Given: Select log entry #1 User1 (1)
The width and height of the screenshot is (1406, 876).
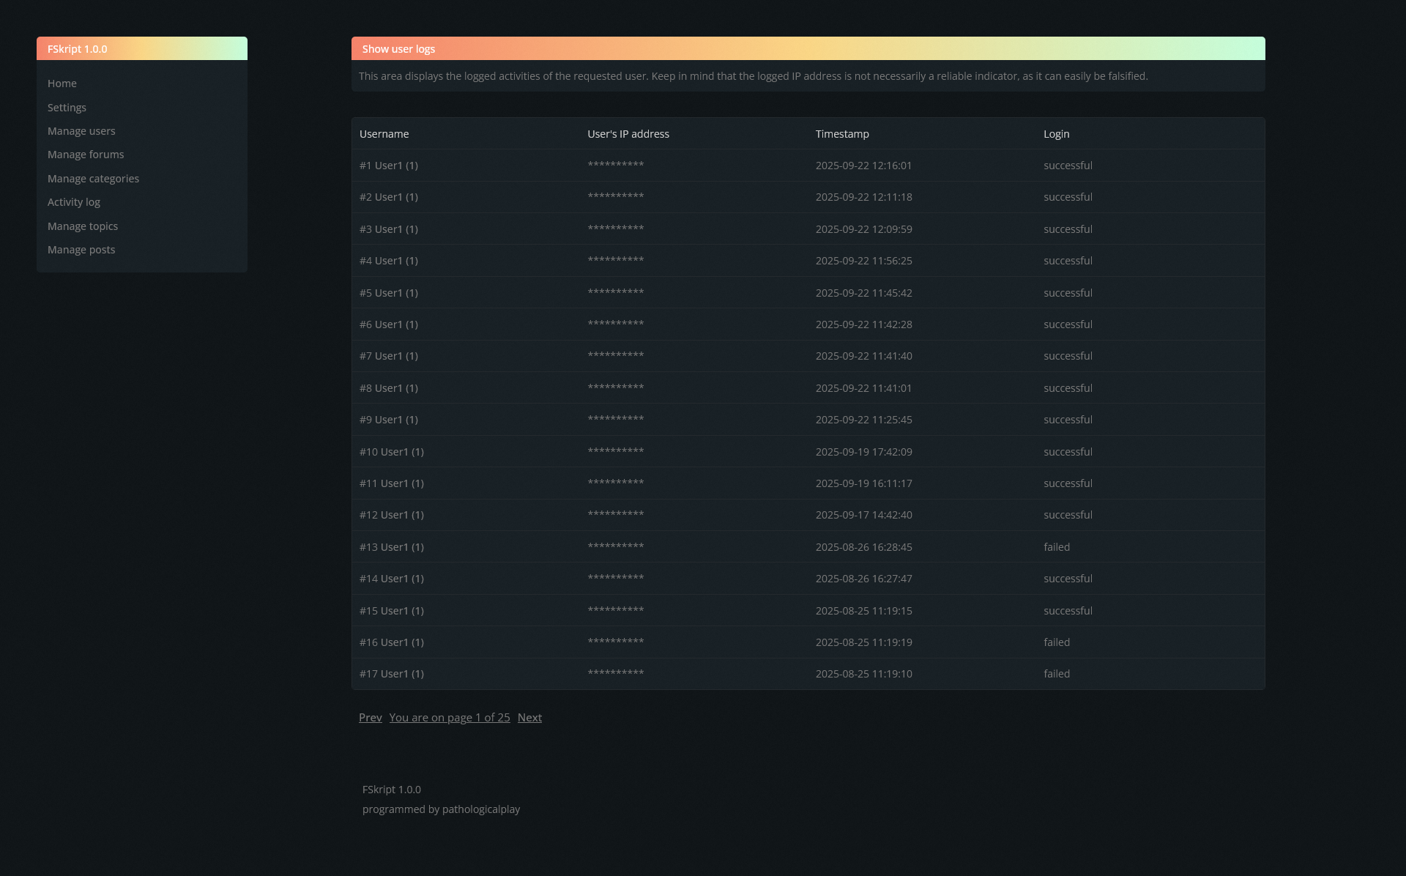Looking at the screenshot, I should click(389, 166).
